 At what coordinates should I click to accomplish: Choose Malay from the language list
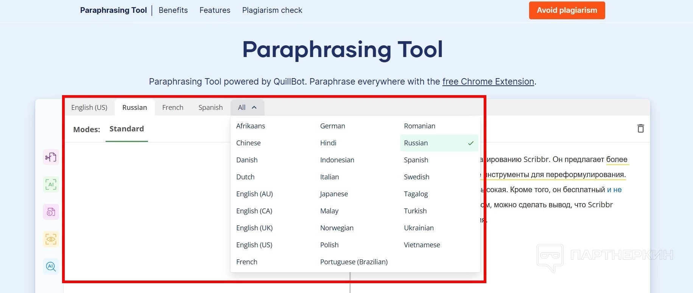(329, 211)
